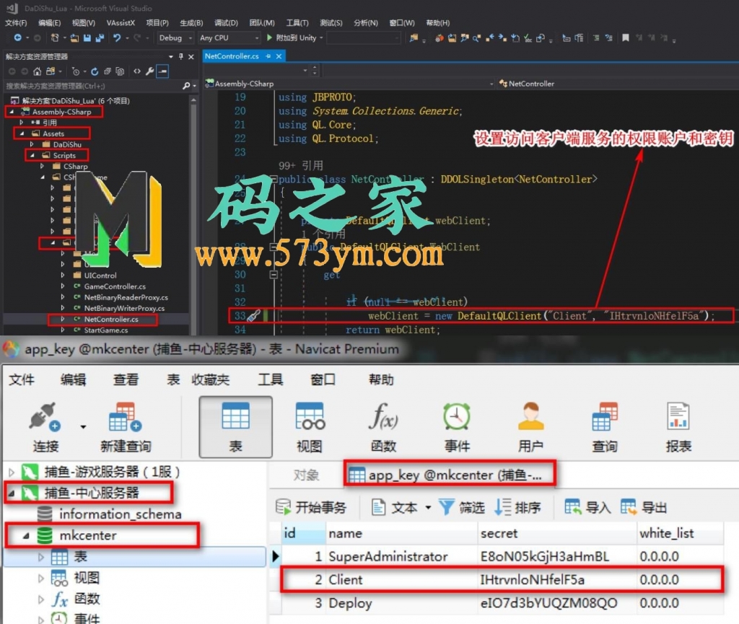This screenshot has width=739, height=624.
Task: Click the Solution Explorer vertical scrollbar
Action: [193, 214]
